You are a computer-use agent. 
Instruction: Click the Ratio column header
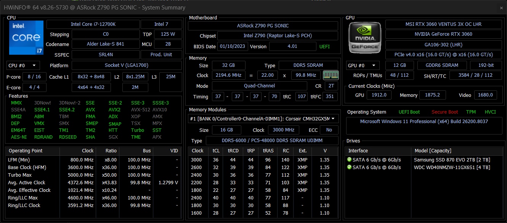tap(107, 151)
